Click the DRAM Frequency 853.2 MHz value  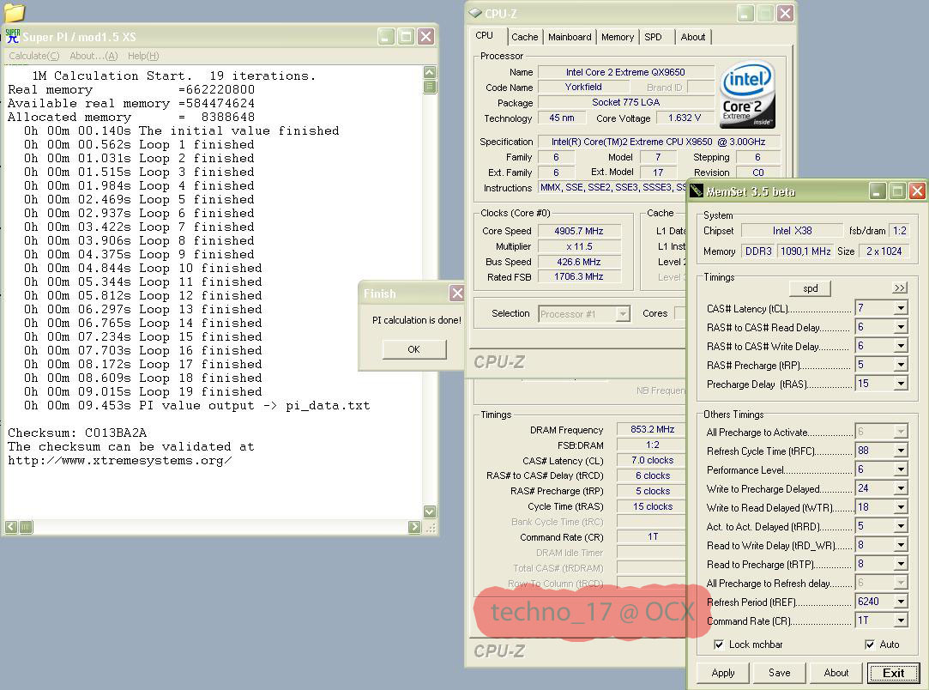652,429
